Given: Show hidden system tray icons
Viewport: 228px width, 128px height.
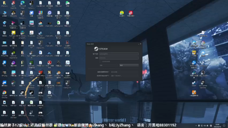Looking at the screenshot, I should [196, 125].
